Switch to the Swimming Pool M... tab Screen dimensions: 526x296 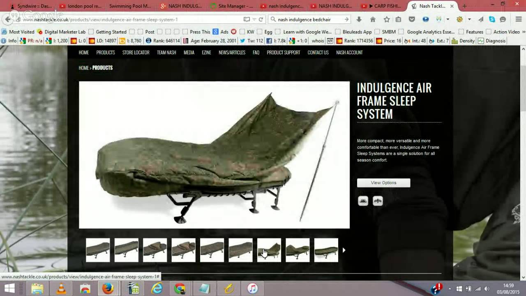click(130, 6)
